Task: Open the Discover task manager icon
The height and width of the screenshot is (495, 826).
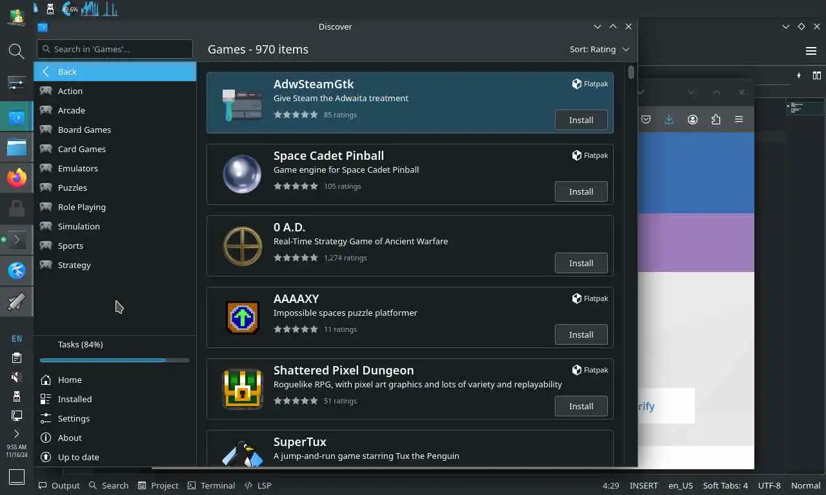Action: pyautogui.click(x=17, y=117)
